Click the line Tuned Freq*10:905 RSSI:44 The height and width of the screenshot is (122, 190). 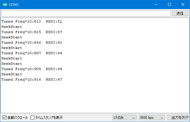(32, 69)
